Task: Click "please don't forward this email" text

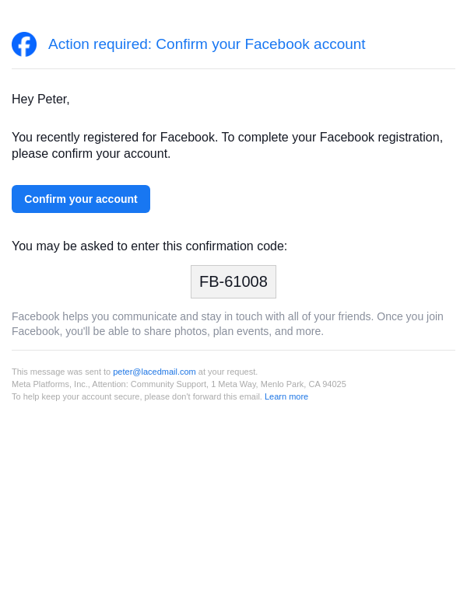Action: point(210,396)
